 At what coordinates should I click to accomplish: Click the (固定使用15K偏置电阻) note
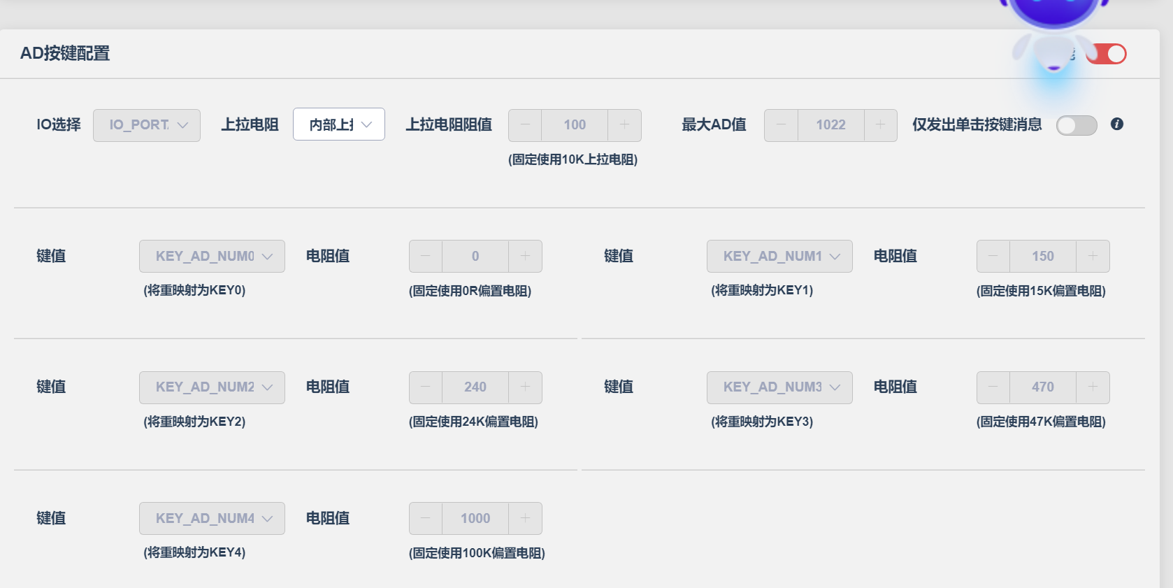tap(1041, 291)
